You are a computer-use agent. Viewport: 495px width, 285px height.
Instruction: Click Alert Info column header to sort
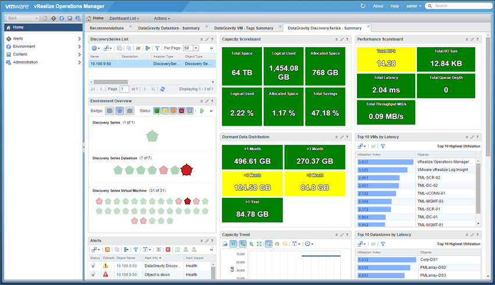[x=164, y=258]
